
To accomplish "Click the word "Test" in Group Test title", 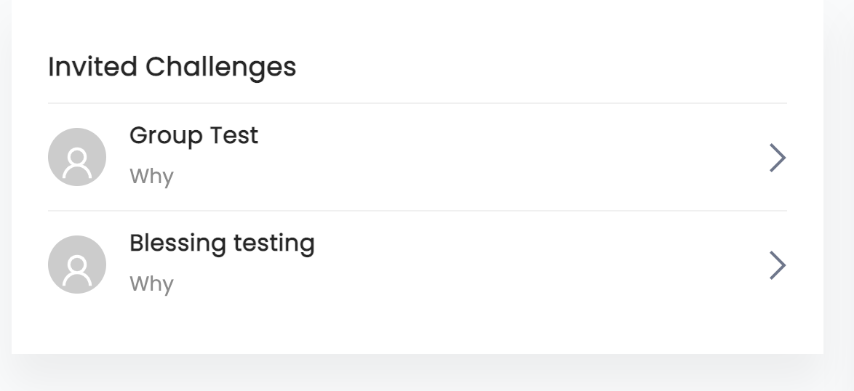I will [x=234, y=135].
